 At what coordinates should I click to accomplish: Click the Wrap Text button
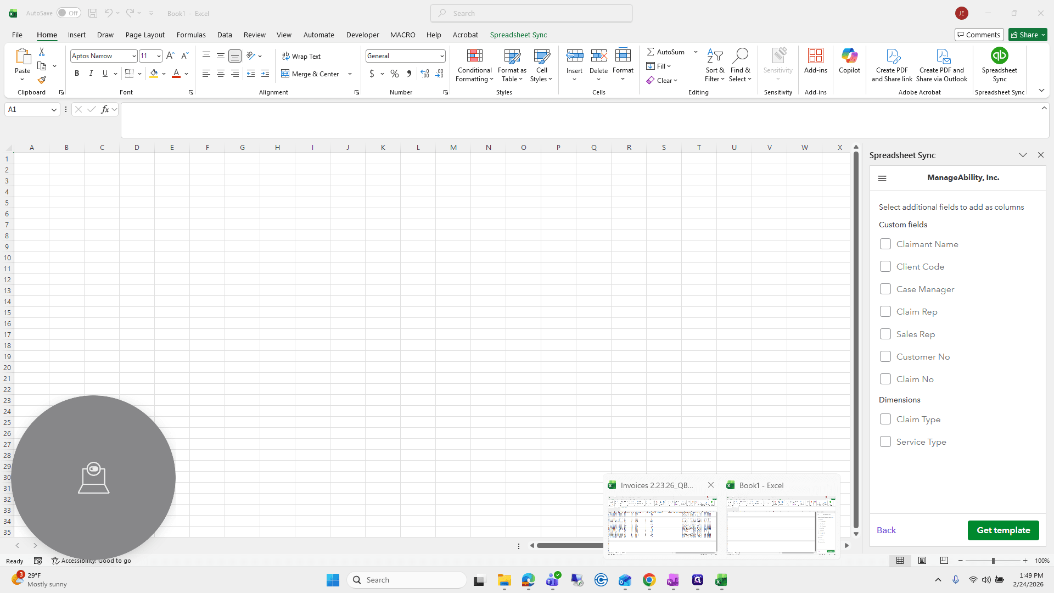(301, 56)
